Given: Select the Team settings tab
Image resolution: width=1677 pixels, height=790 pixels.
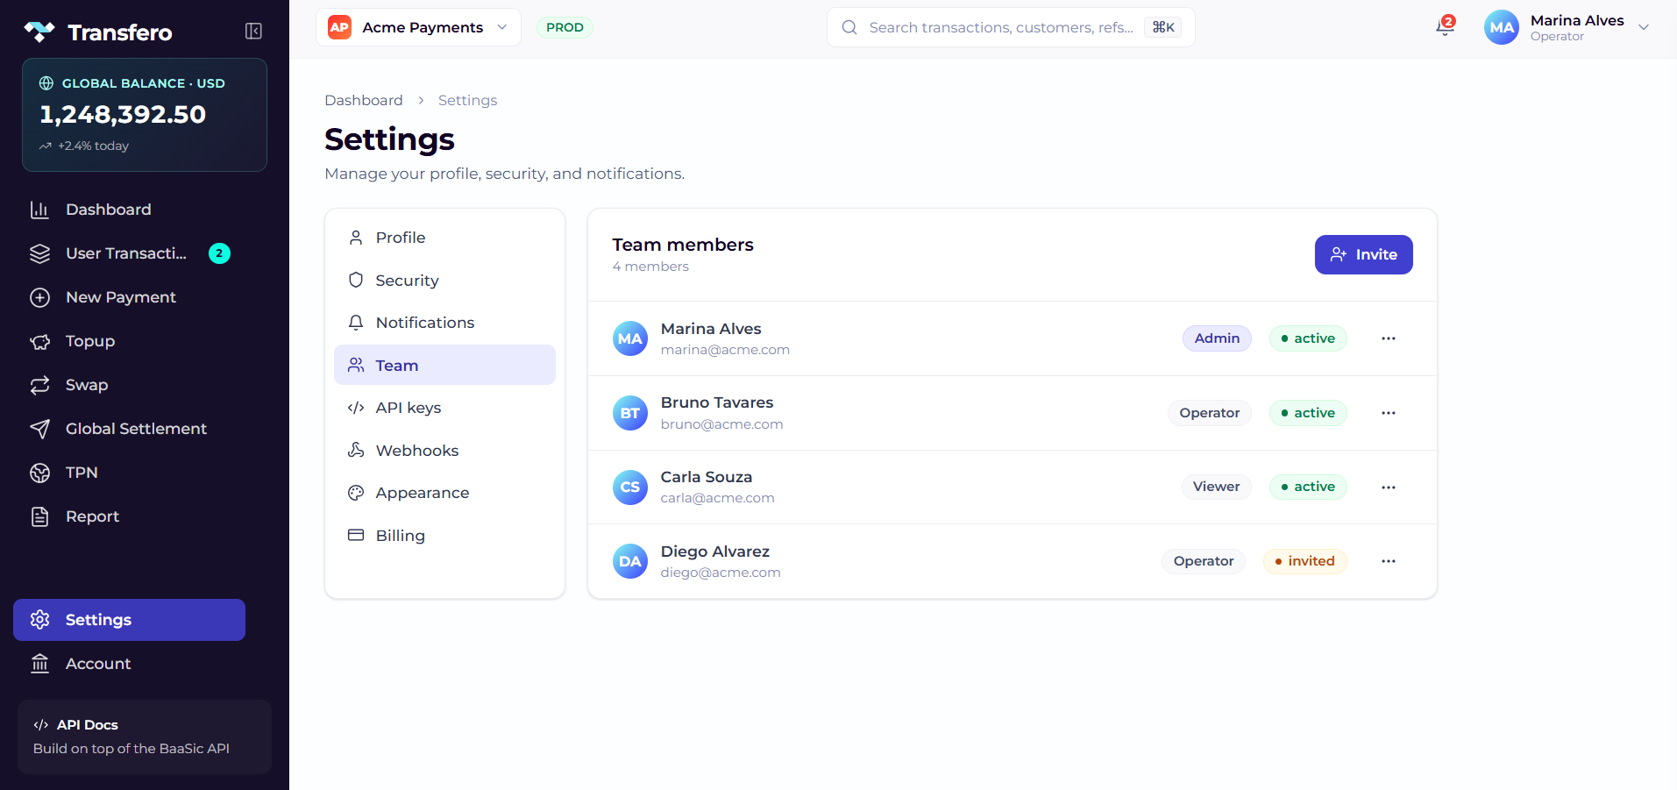Looking at the screenshot, I should 444,365.
